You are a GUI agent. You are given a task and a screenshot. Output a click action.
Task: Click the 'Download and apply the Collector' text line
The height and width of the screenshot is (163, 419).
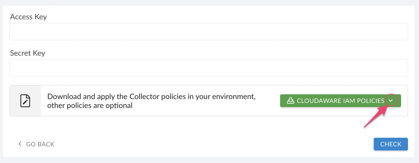click(151, 97)
